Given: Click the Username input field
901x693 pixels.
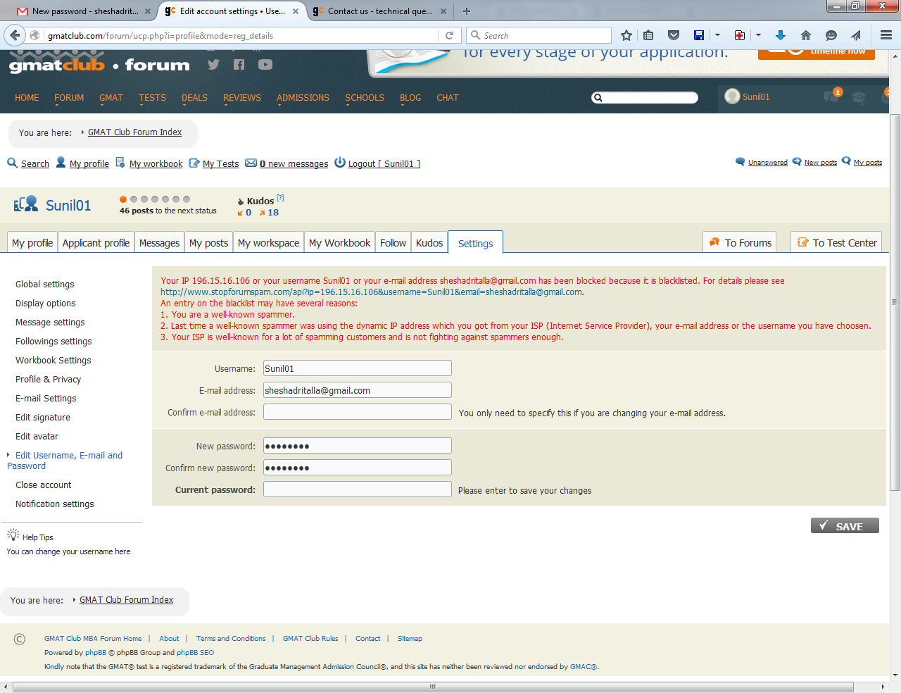Looking at the screenshot, I should 358,368.
